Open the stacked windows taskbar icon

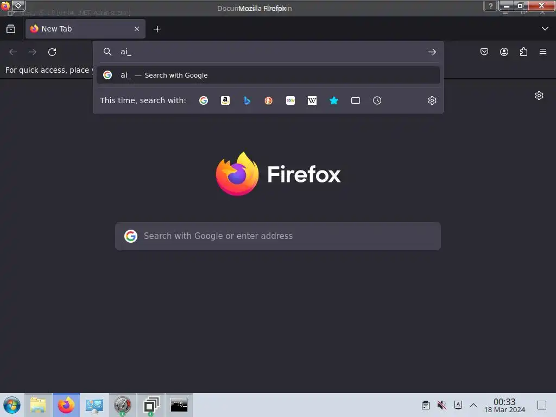click(x=151, y=405)
